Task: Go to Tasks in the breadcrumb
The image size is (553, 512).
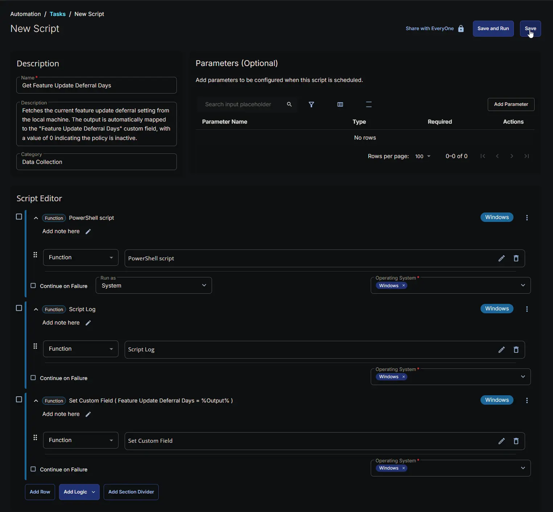Action: point(58,14)
